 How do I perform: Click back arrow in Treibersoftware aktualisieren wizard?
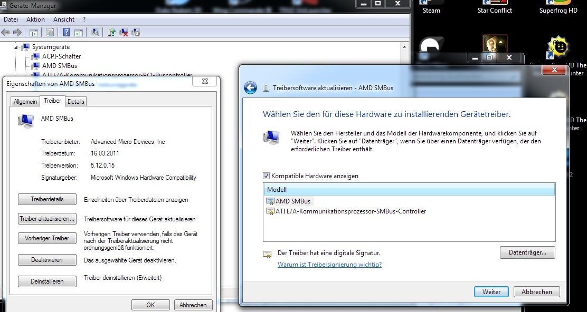coord(250,88)
